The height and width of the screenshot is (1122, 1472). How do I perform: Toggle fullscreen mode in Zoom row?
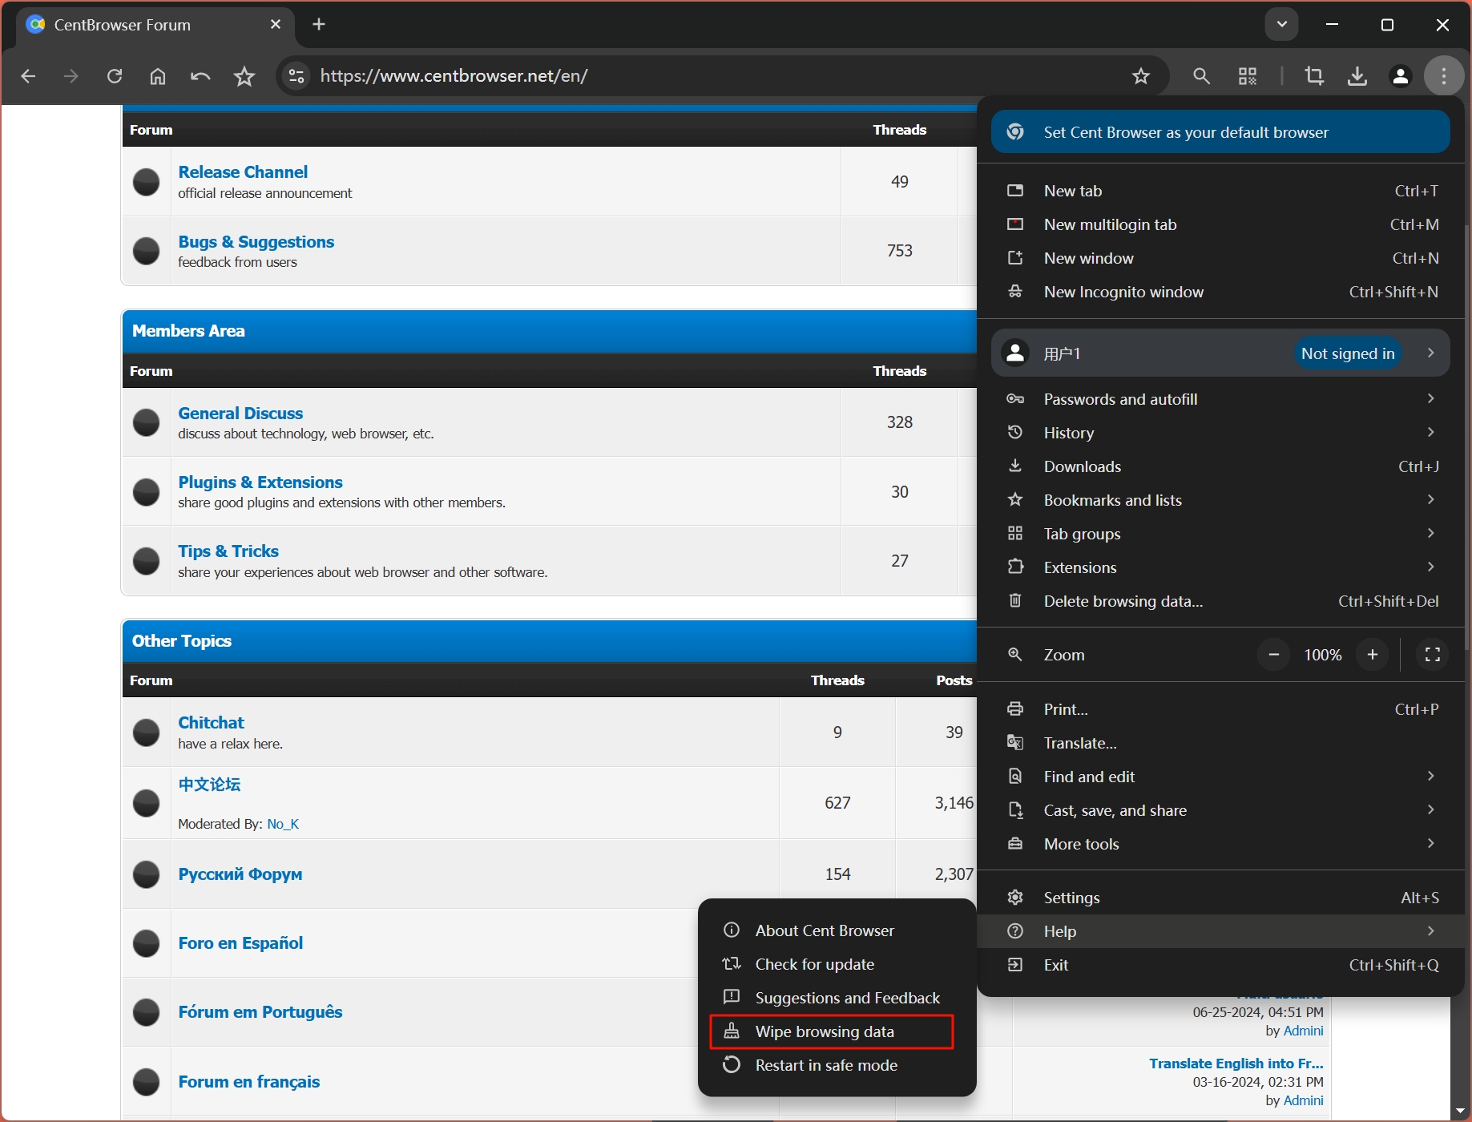tap(1432, 655)
